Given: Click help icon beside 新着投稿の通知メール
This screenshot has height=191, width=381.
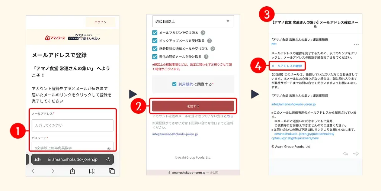Looking at the screenshot, I should 212,49.
